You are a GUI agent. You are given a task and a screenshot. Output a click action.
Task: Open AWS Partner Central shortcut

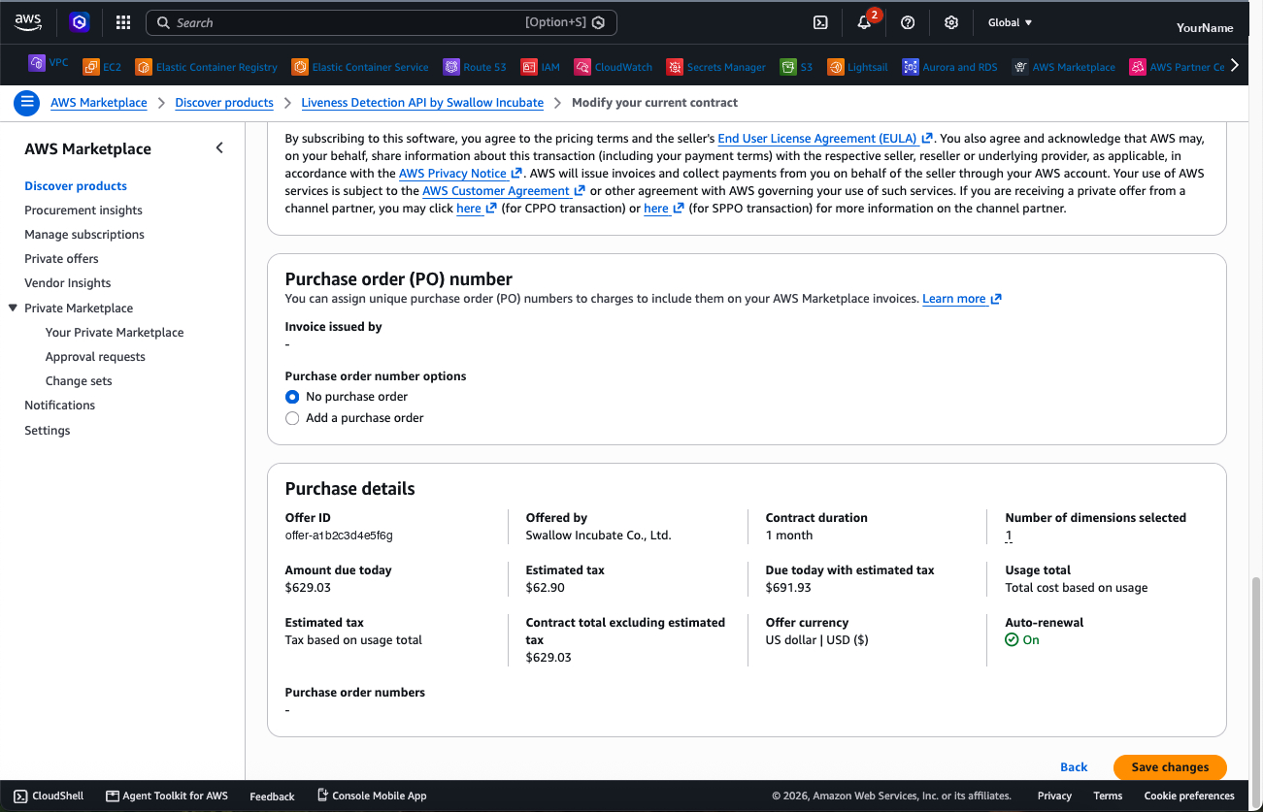(1178, 67)
